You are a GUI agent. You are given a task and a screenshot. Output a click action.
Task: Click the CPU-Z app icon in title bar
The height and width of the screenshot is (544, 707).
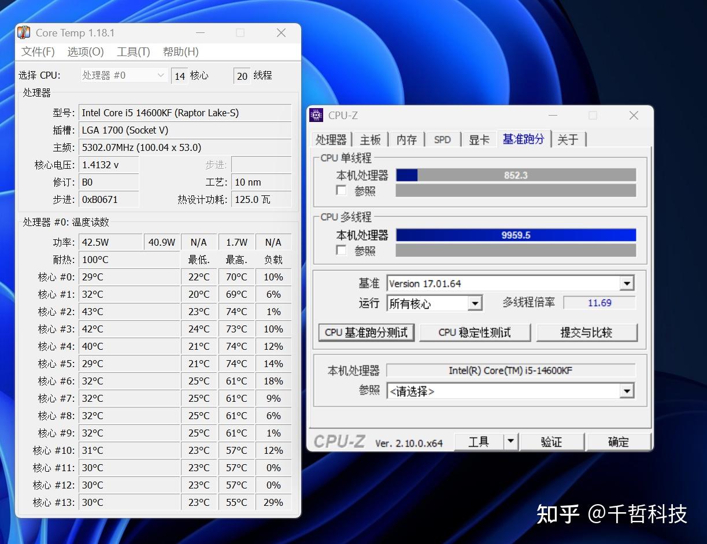click(x=316, y=115)
